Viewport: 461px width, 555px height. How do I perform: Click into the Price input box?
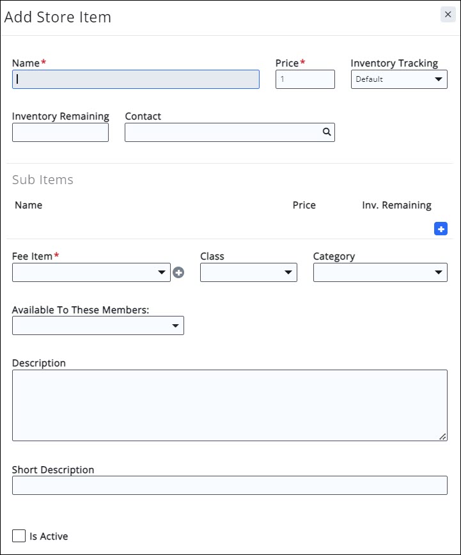click(305, 79)
